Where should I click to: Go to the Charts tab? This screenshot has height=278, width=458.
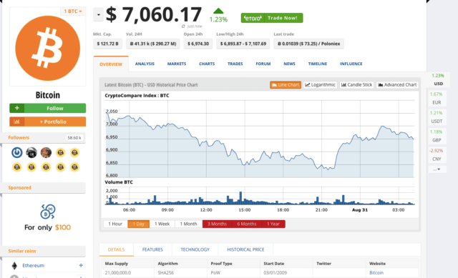tap(207, 64)
